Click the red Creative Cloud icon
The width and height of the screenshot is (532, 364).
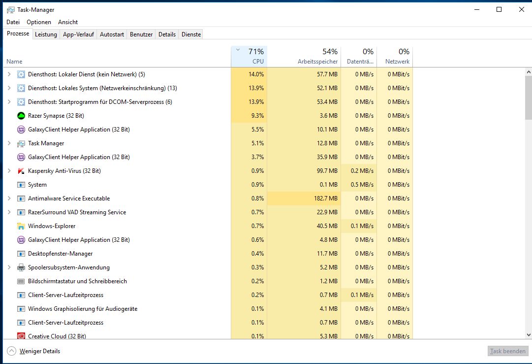(x=21, y=336)
